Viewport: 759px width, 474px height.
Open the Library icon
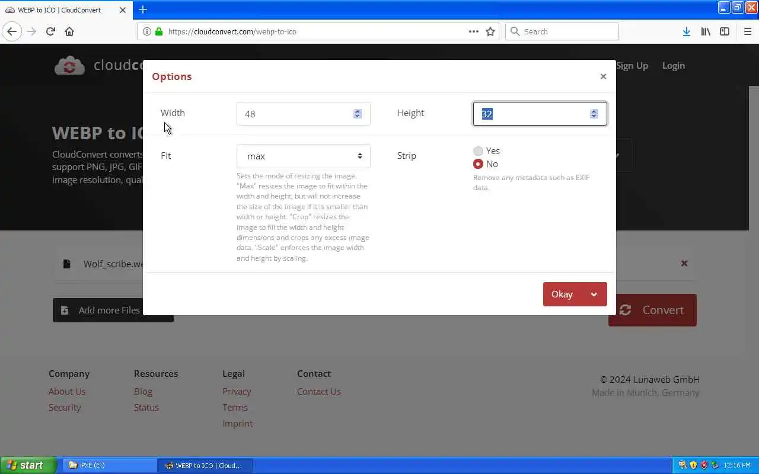point(706,31)
